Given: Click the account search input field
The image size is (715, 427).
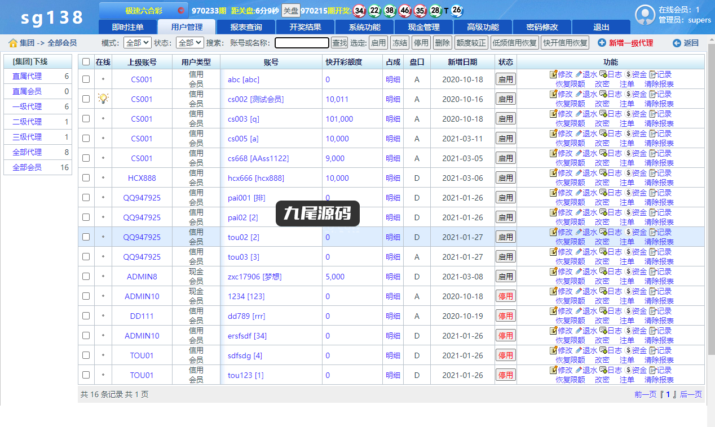Looking at the screenshot, I should (x=302, y=43).
